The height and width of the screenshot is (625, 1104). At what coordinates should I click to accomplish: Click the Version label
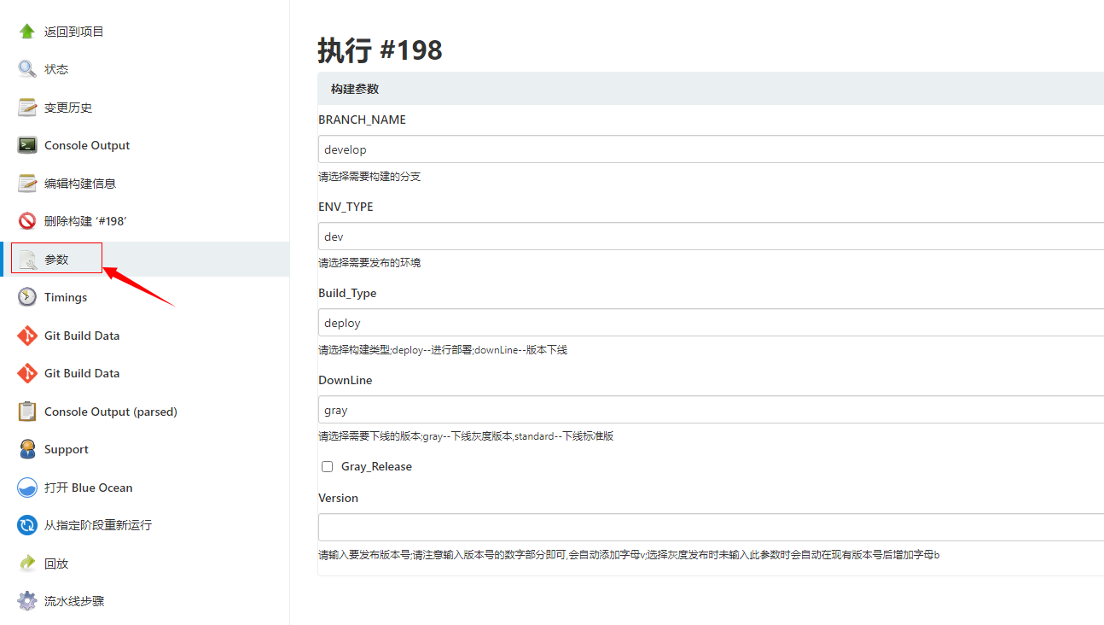click(338, 498)
